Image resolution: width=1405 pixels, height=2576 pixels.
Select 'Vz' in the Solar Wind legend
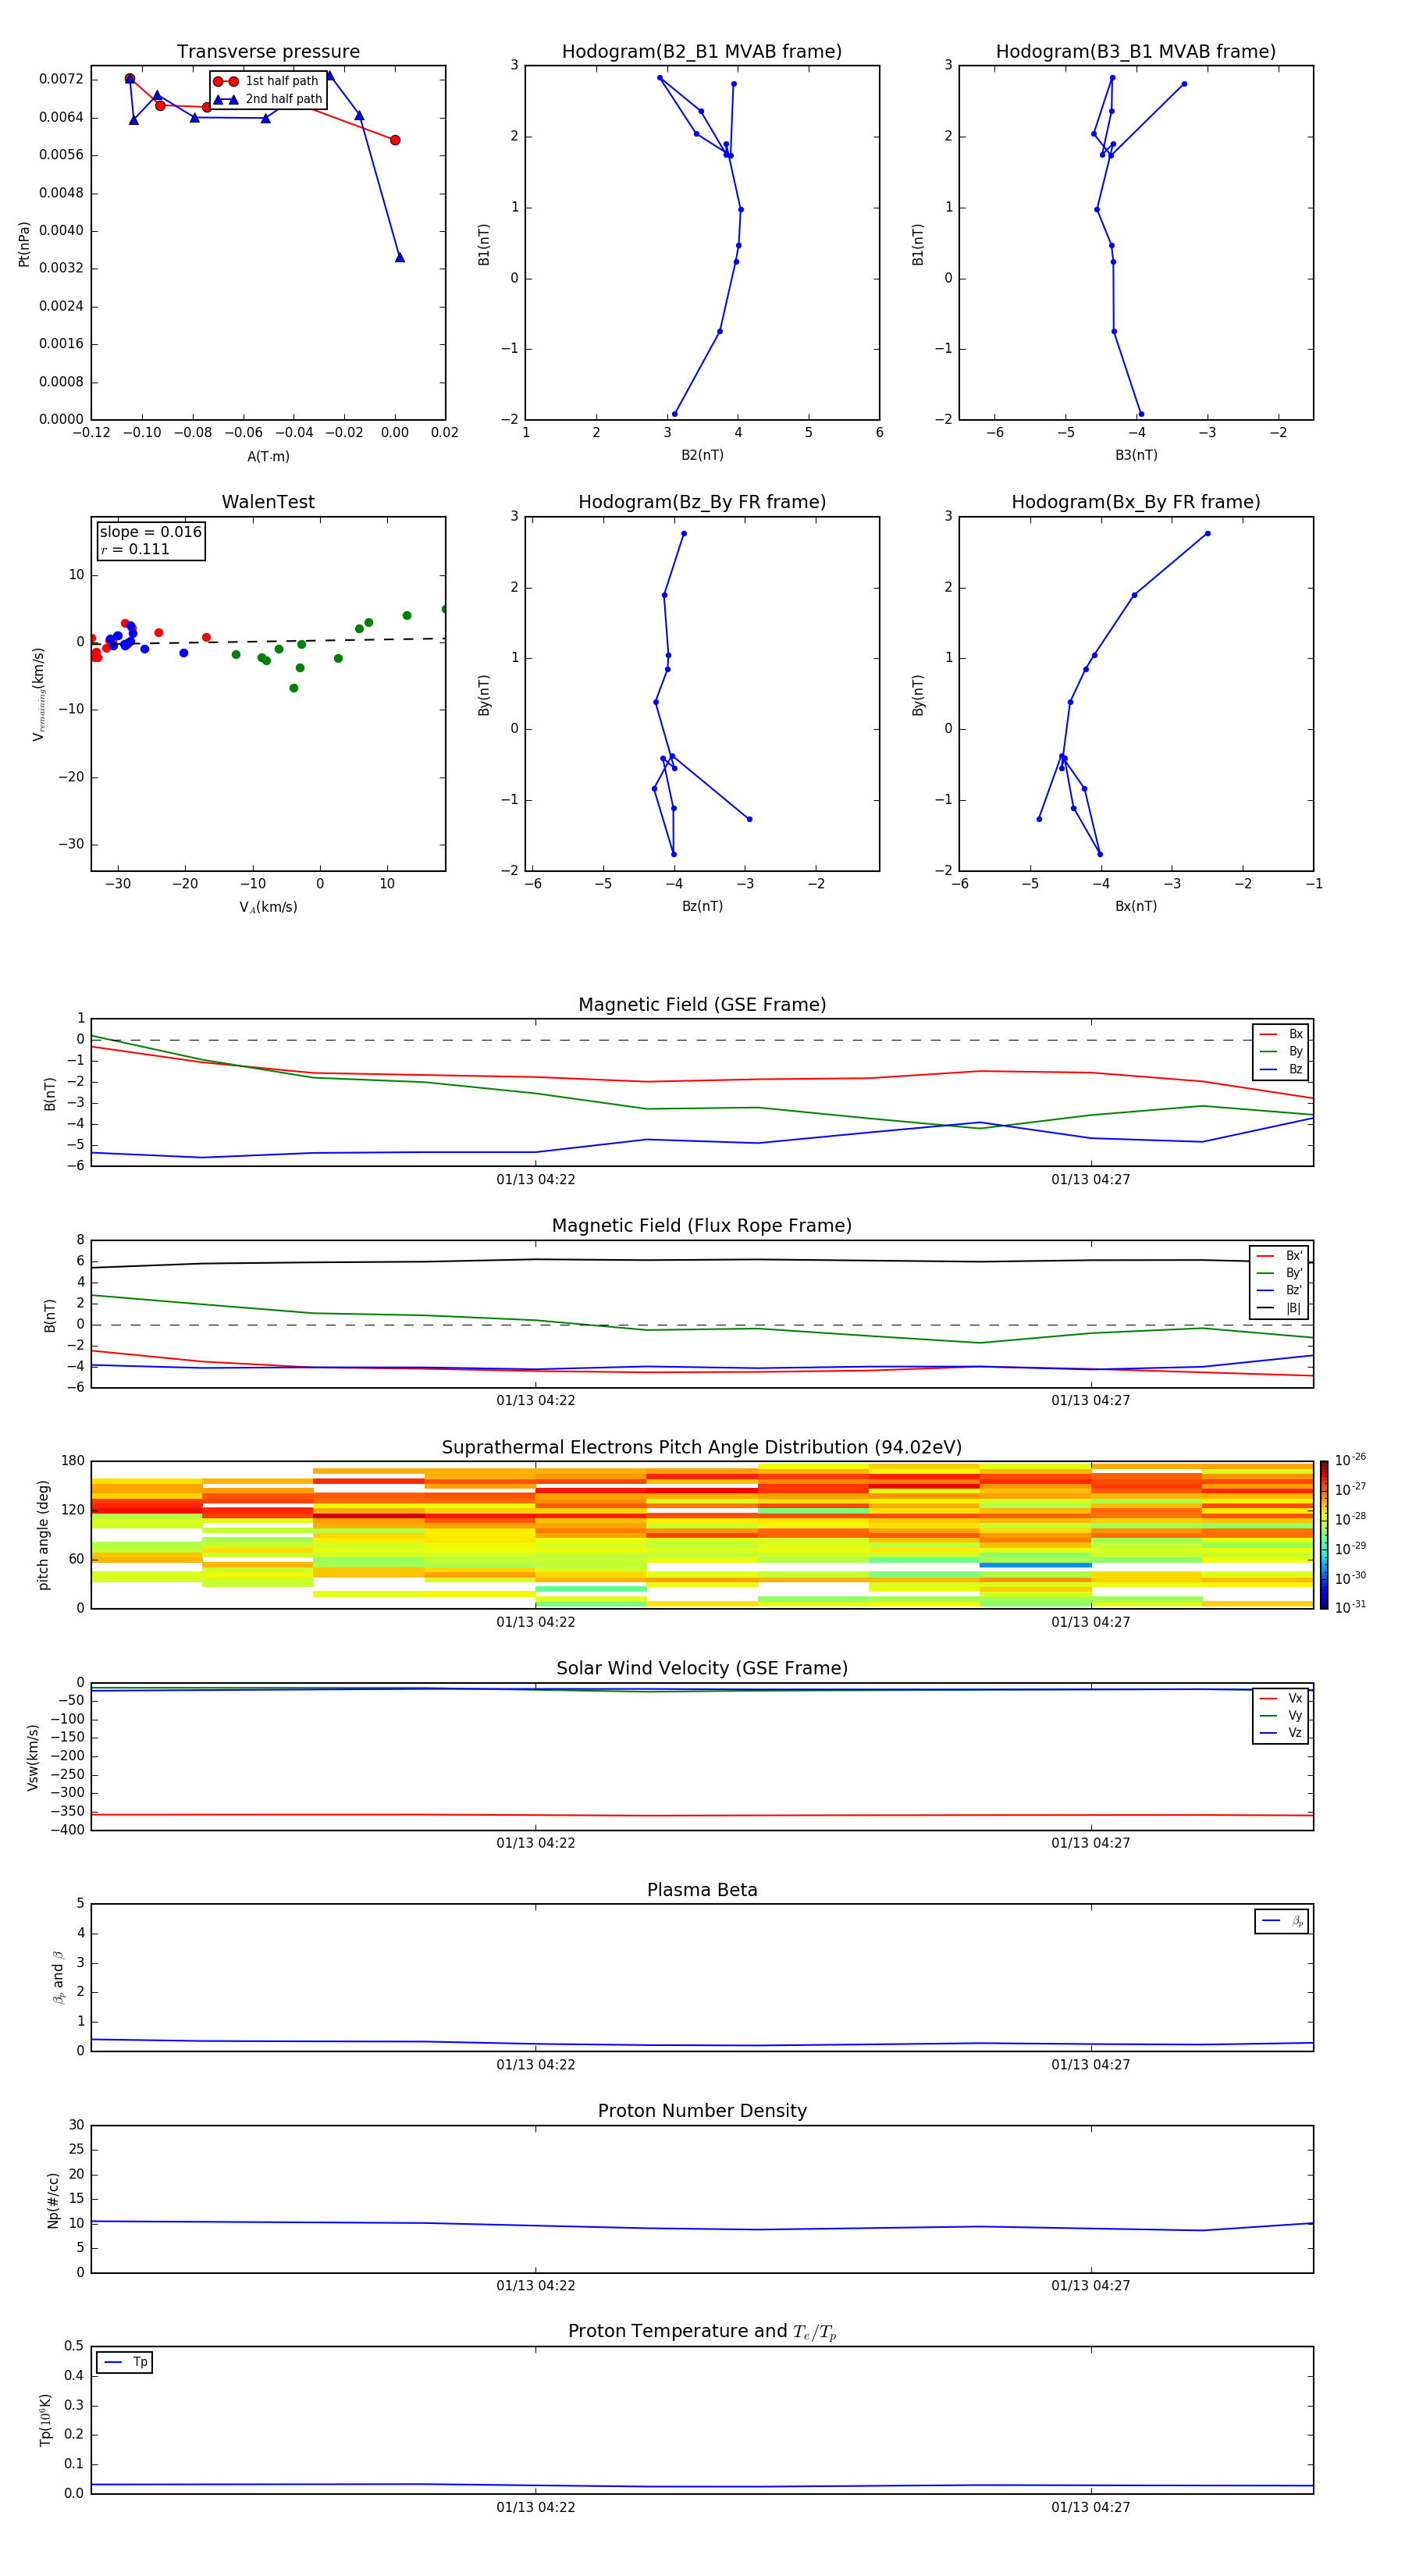pyautogui.click(x=1282, y=1732)
